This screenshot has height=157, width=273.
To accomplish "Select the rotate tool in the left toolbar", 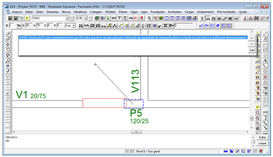I will [8, 55].
